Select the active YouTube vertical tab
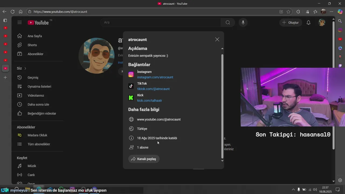Screen dimensions: 345x194 point(5,68)
